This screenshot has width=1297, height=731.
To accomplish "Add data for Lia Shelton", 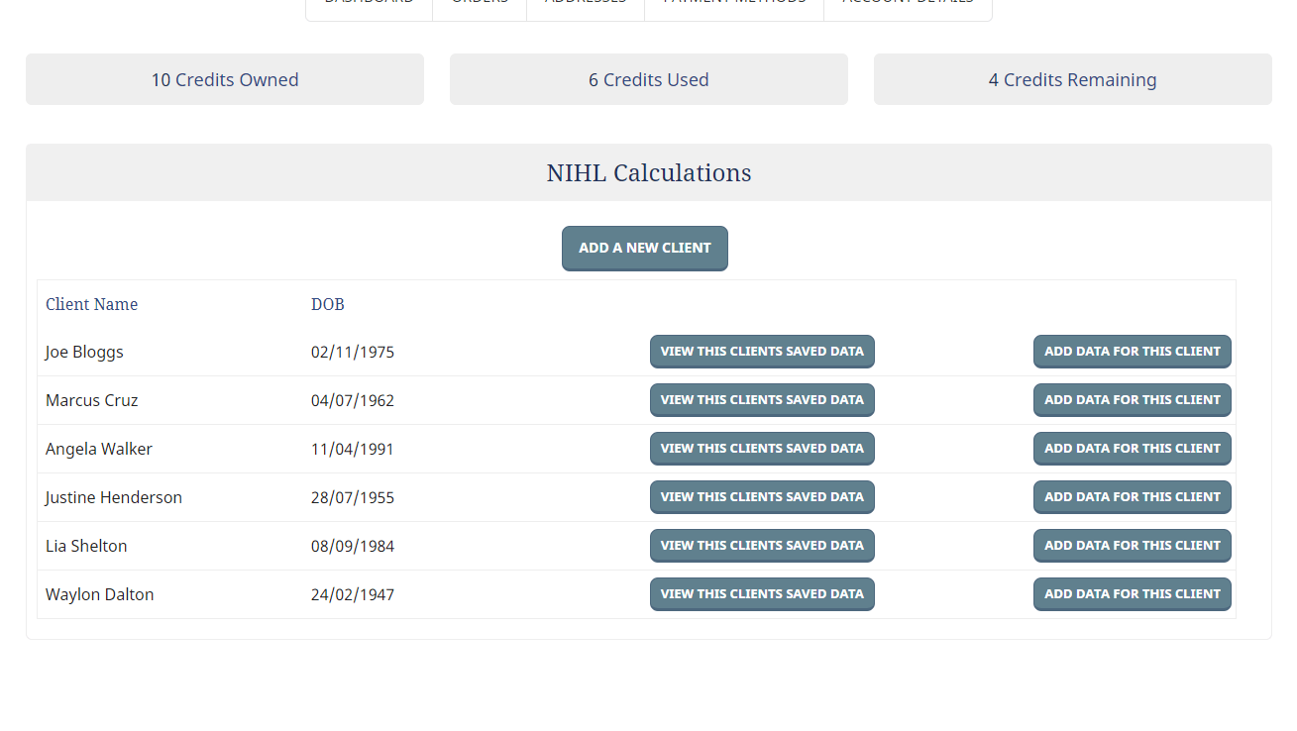I will click(x=1132, y=546).
